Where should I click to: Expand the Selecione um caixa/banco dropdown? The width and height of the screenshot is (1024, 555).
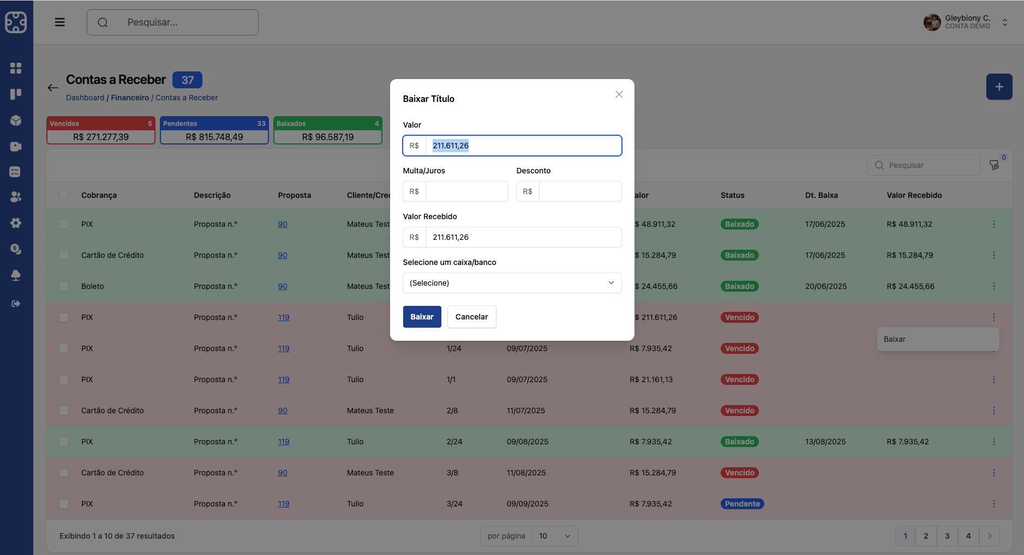[512, 283]
